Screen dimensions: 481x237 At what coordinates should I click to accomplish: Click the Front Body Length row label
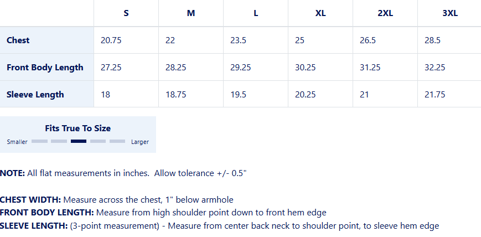pos(45,67)
